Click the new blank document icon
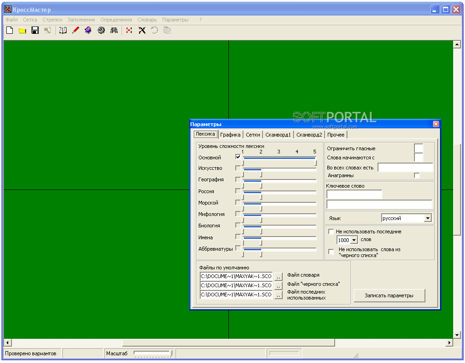Image resolution: width=465 pixels, height=363 pixels. [9, 31]
